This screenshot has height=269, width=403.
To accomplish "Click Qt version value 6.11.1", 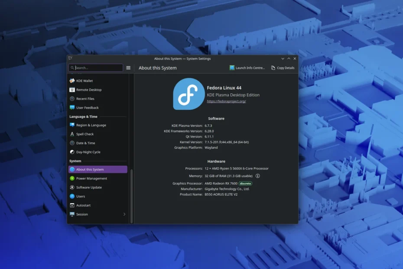I will click(x=209, y=137).
